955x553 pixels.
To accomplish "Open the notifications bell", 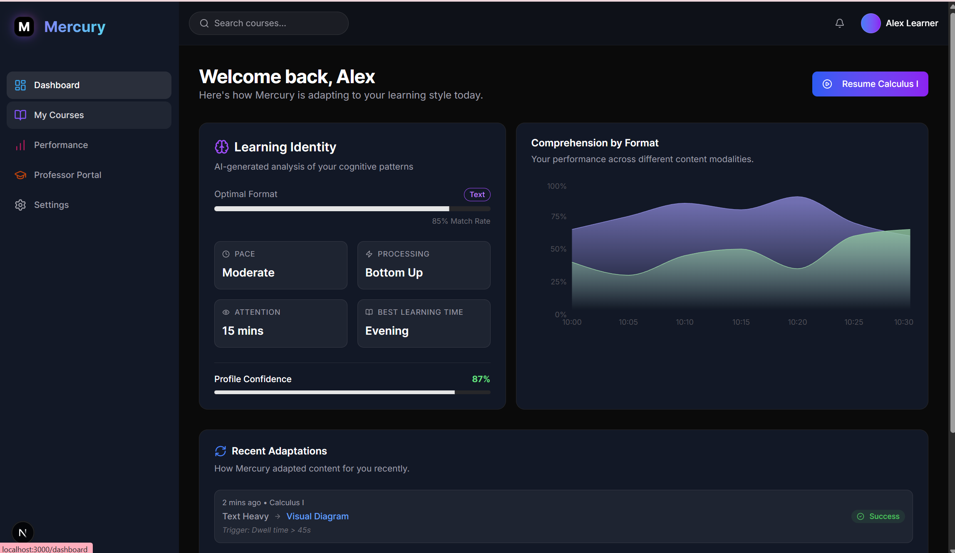I will [839, 23].
